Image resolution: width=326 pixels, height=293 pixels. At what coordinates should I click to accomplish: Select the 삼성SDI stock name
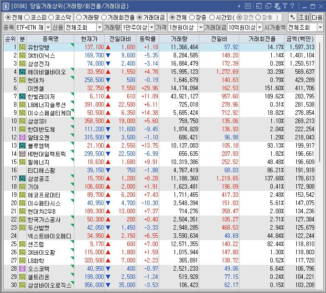(37, 121)
